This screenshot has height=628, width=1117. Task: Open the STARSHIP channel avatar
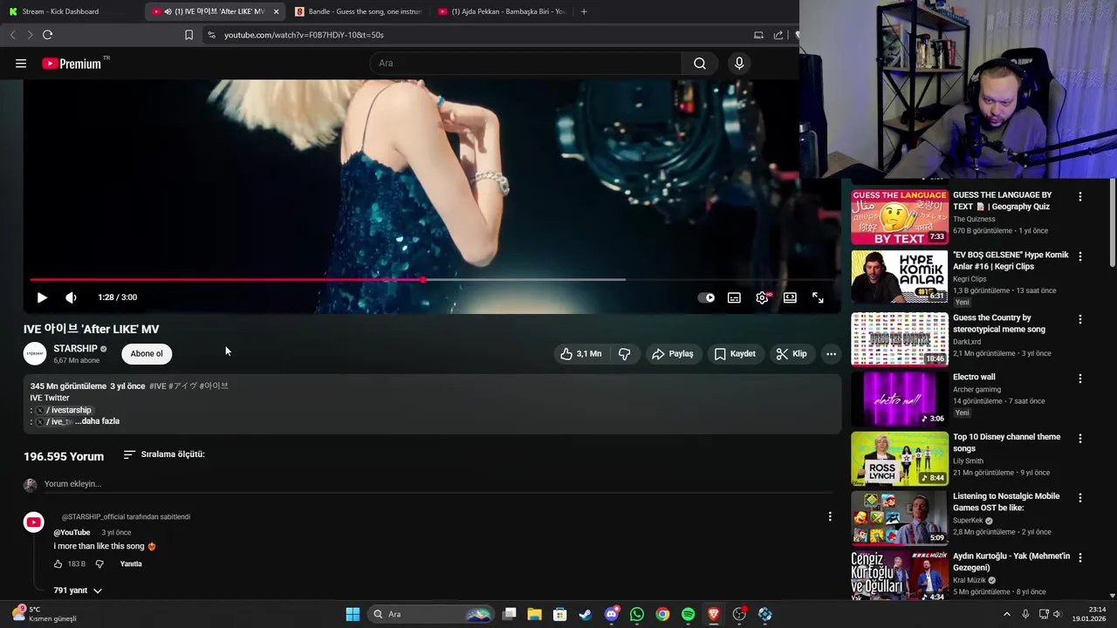tap(35, 353)
